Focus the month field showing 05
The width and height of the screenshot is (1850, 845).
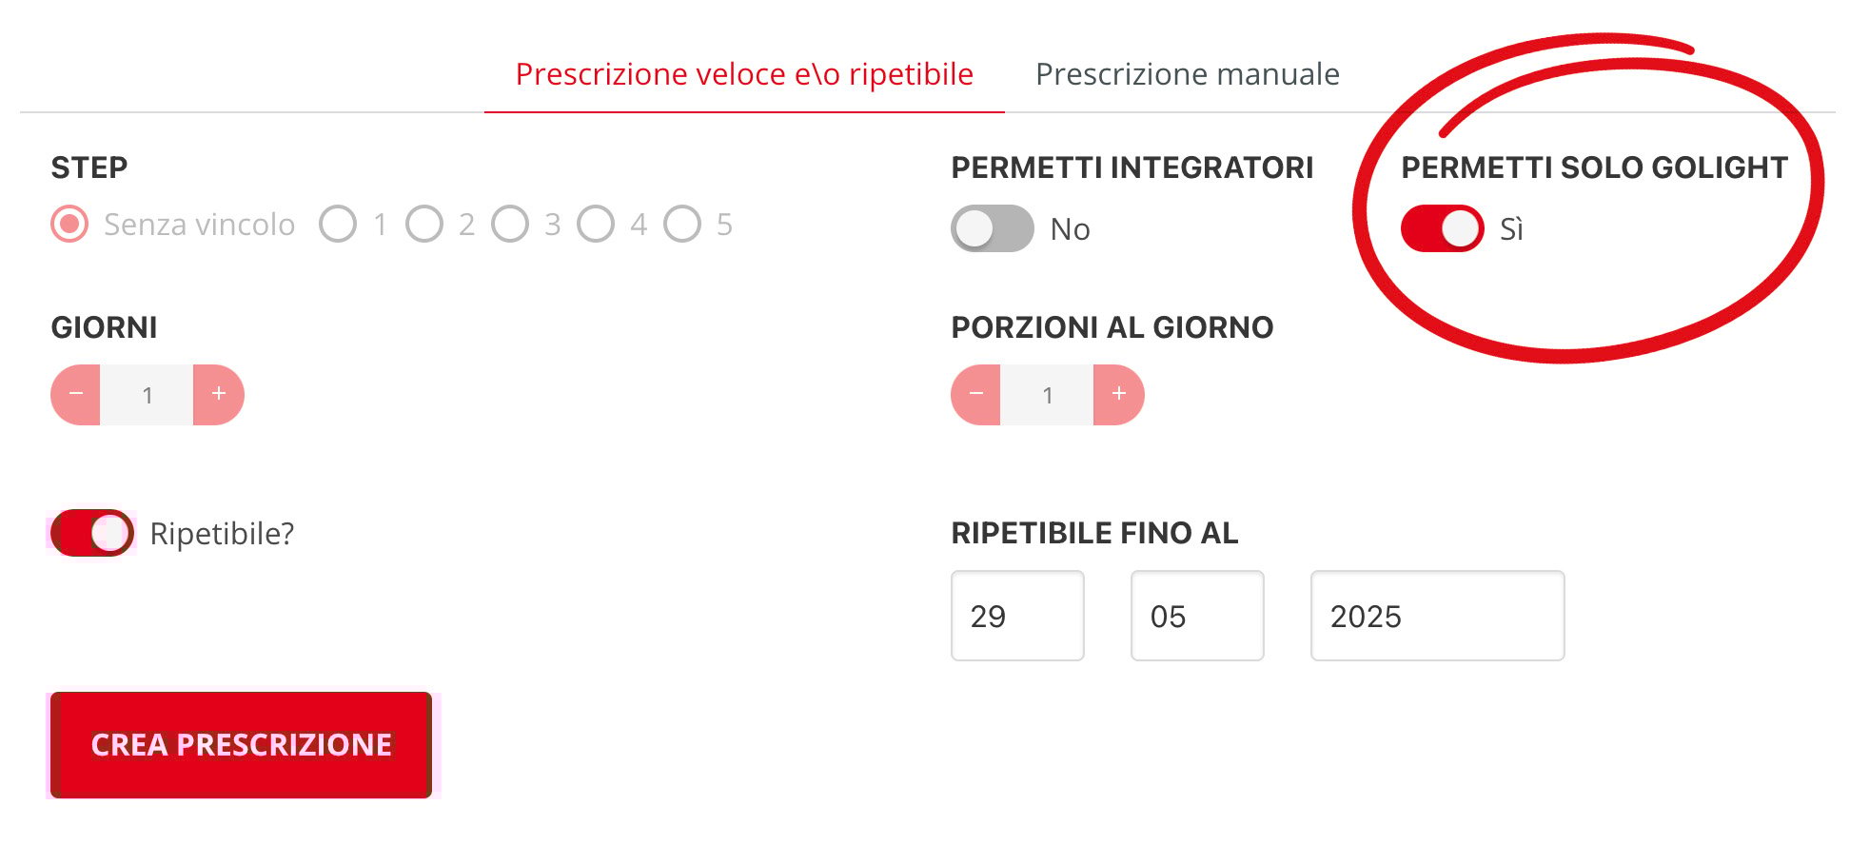pos(1197,616)
